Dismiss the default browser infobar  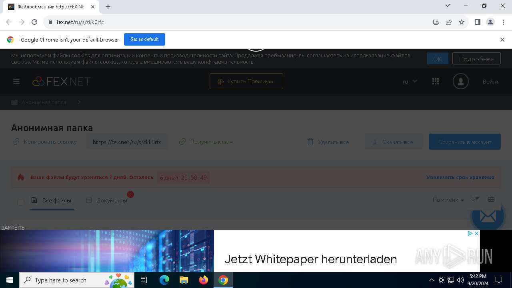[x=502, y=40]
